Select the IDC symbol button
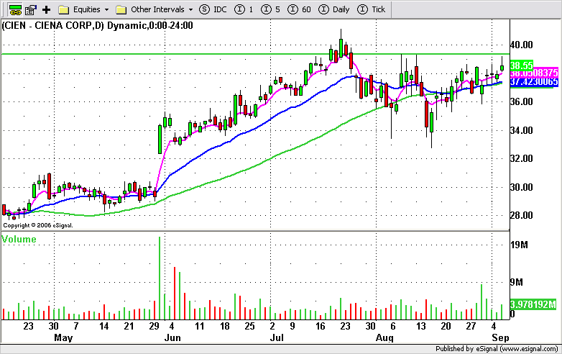562x354 pixels. click(213, 9)
